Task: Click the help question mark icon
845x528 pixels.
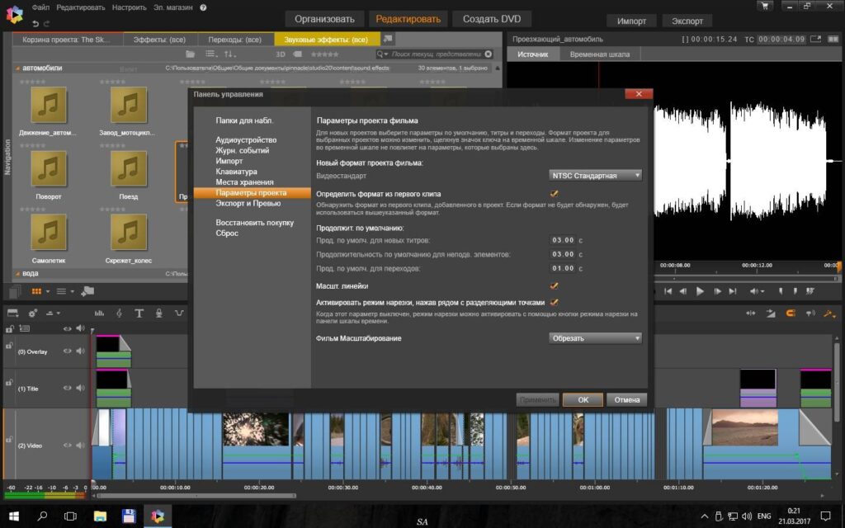Action: coord(203,7)
